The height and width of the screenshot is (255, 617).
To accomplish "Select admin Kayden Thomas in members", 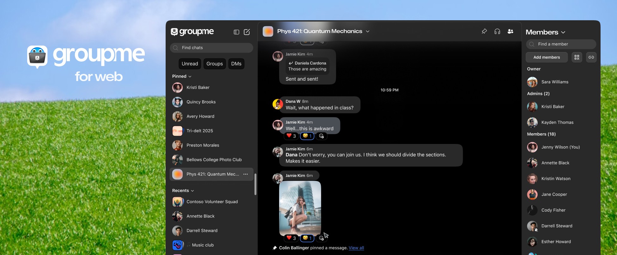I will pyautogui.click(x=561, y=122).
